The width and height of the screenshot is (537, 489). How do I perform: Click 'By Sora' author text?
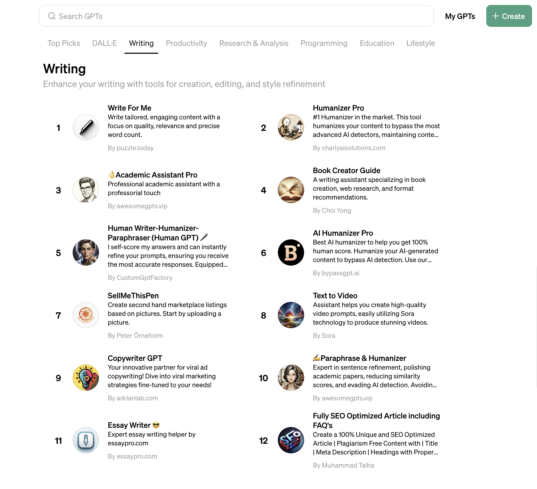324,336
